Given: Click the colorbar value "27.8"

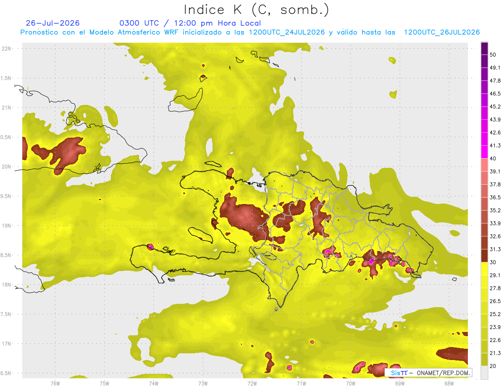Looking at the screenshot, I should click(x=495, y=288).
